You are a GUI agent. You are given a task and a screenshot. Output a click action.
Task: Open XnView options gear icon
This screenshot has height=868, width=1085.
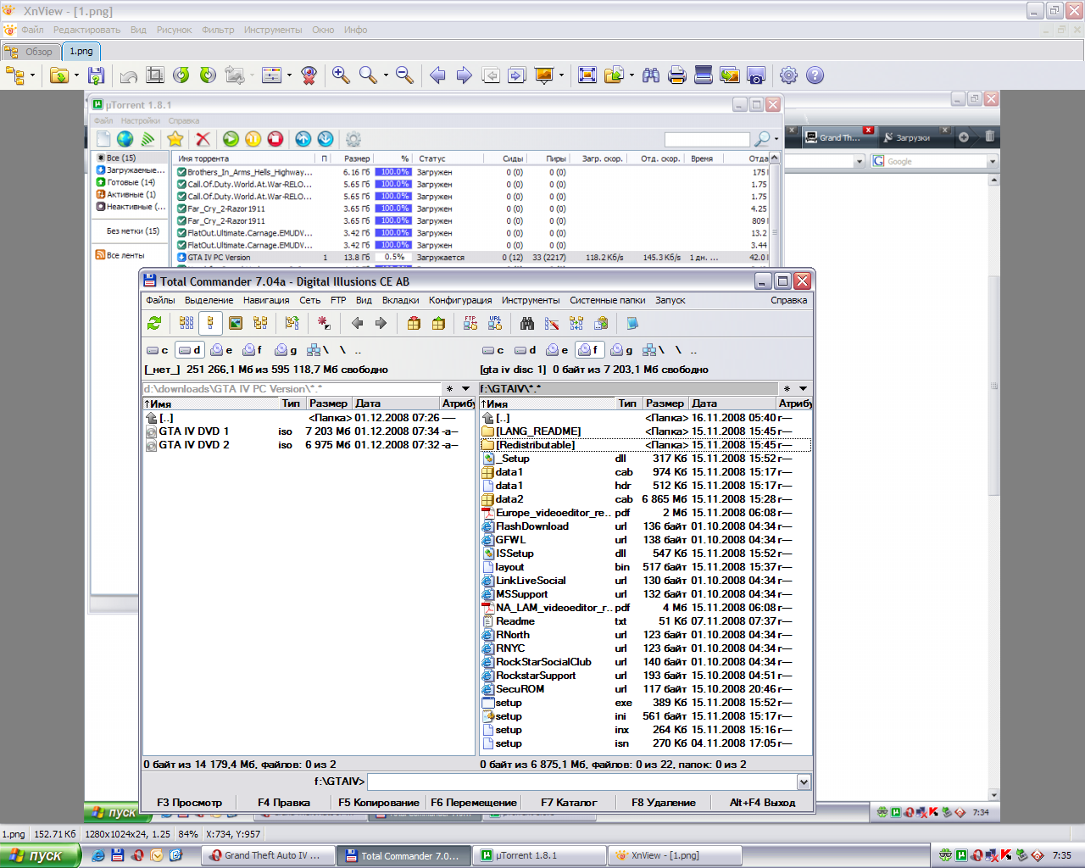tap(788, 75)
